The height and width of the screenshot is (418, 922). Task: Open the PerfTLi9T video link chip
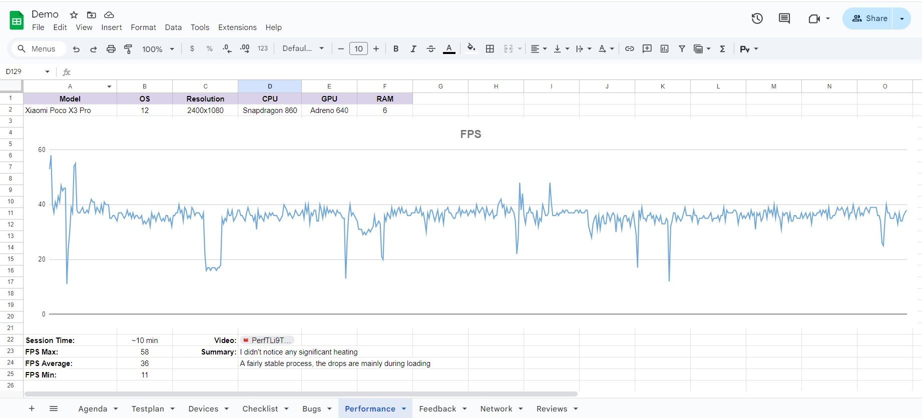pyautogui.click(x=267, y=340)
